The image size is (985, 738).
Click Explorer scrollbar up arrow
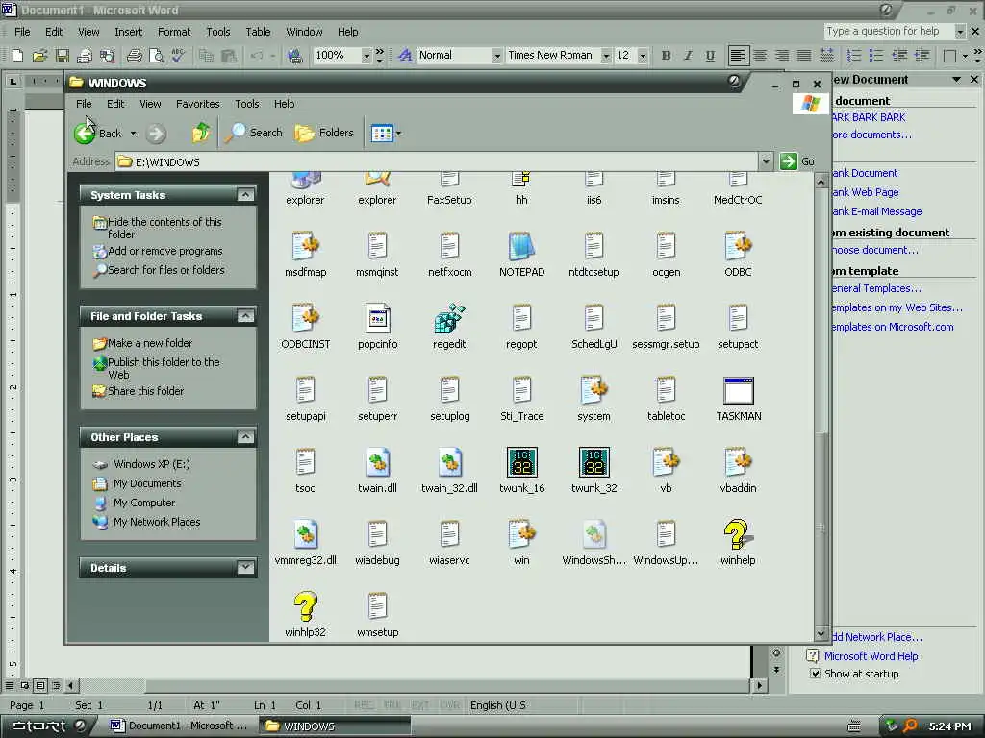[x=821, y=182]
